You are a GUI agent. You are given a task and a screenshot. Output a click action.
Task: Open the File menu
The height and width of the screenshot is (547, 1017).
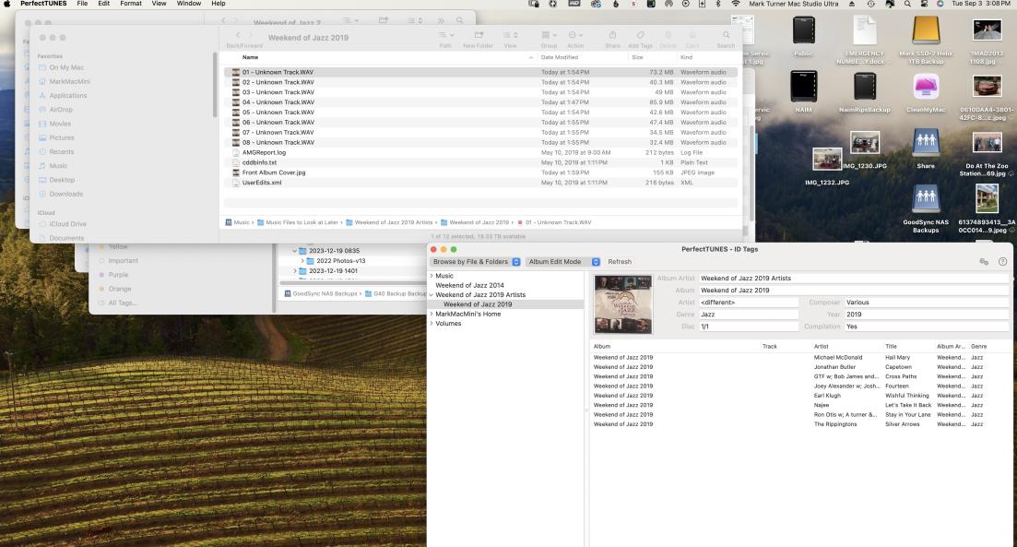(x=82, y=4)
